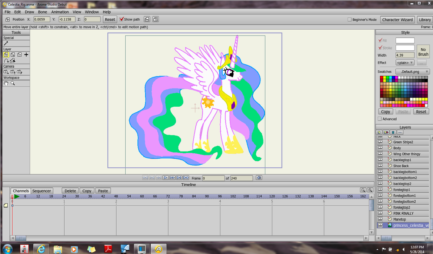Select the Roll Camera tool
This screenshot has height=254, width=433.
tap(19, 72)
